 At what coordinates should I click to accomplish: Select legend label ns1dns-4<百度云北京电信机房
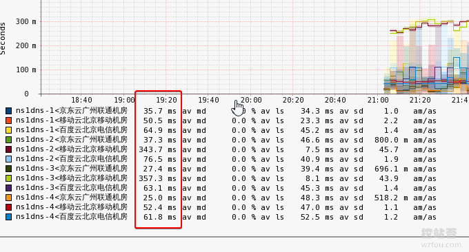point(72,216)
